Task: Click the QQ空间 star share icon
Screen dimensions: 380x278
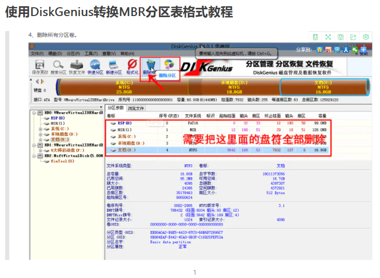Action: pyautogui.click(x=319, y=50)
